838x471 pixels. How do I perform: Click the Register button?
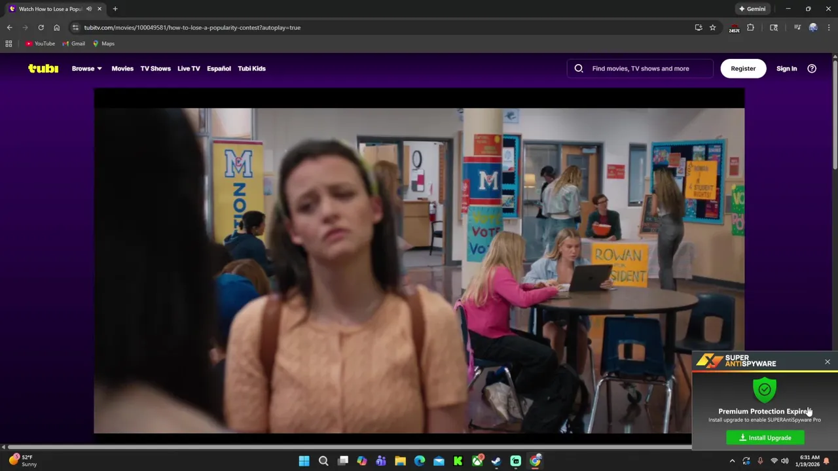point(743,68)
